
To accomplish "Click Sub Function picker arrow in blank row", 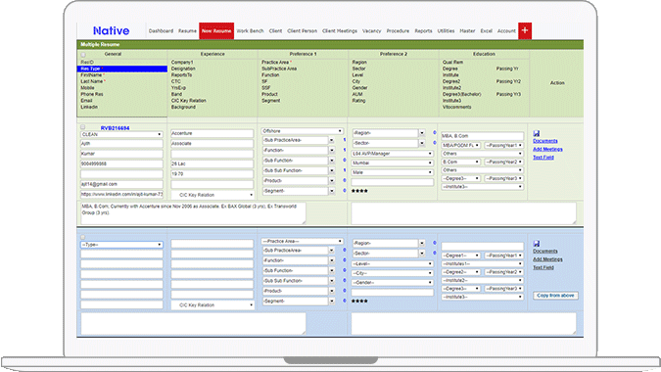I will pos(332,270).
